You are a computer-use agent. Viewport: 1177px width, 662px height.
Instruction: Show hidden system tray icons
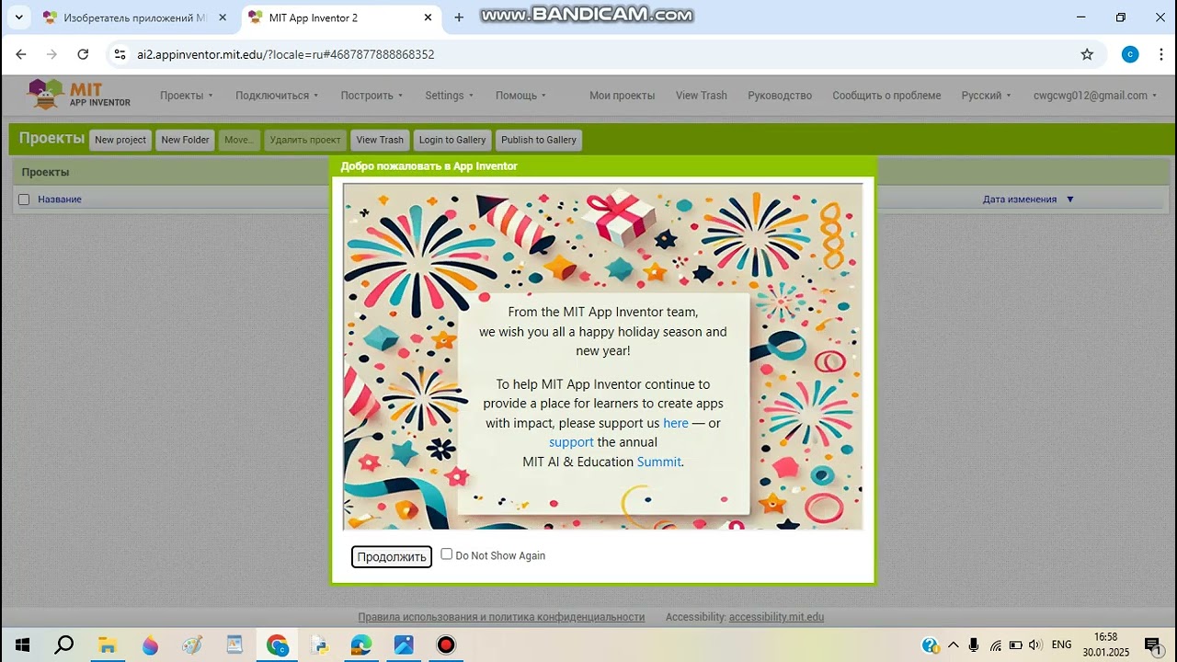(x=953, y=645)
